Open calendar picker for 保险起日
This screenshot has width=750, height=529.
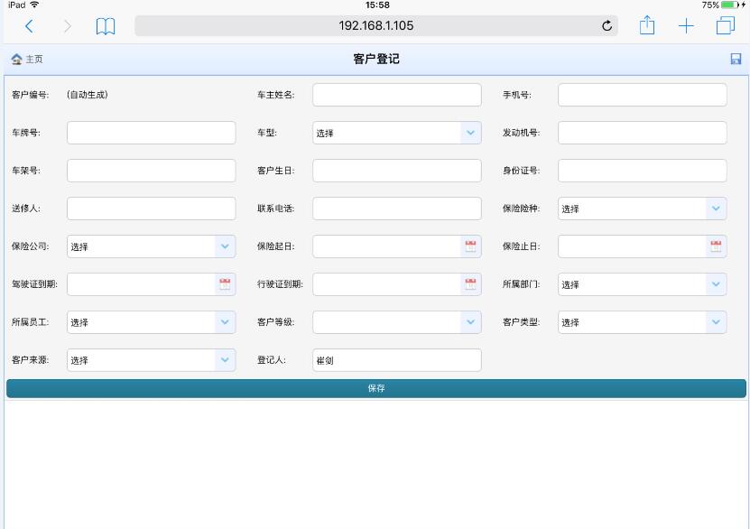[x=470, y=246]
